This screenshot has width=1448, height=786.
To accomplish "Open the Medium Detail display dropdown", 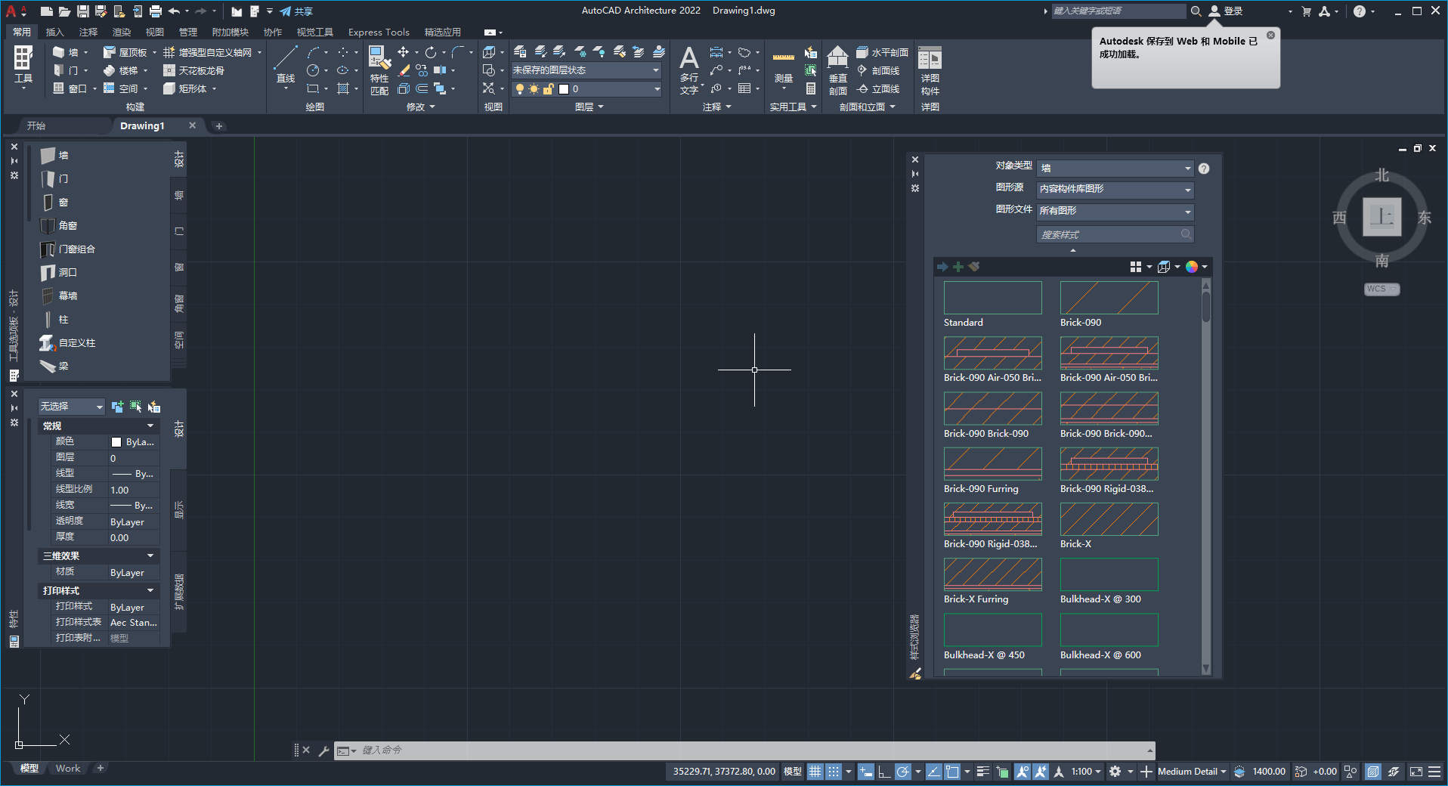I will click(1190, 772).
